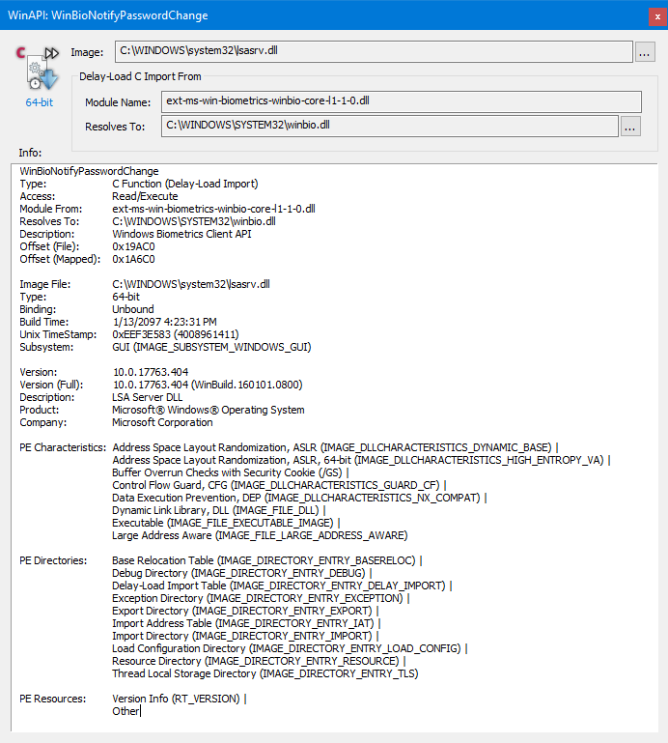Click the Thread Local Storage Directory line

265,673
